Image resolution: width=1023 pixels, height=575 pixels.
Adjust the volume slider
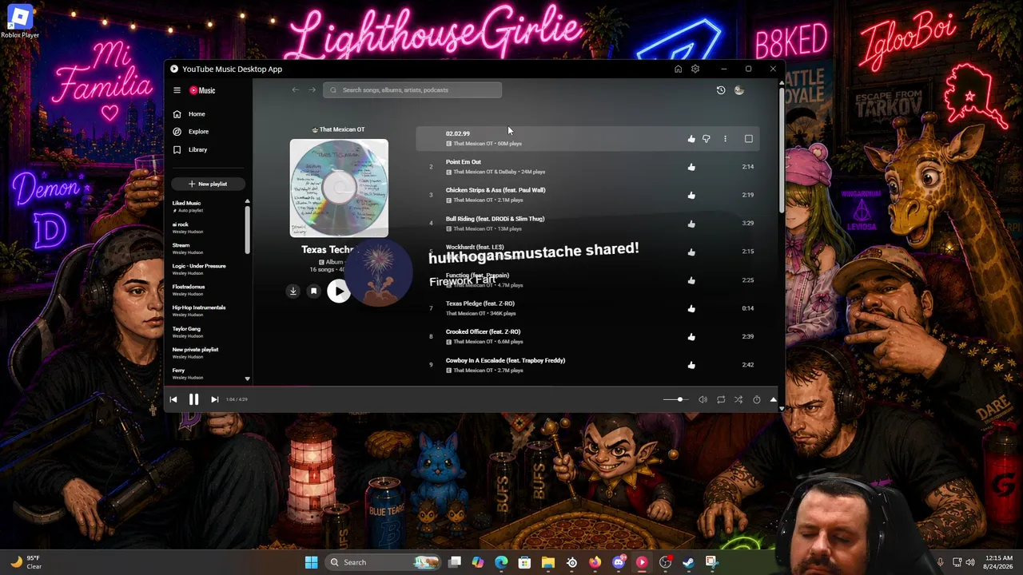point(675,399)
